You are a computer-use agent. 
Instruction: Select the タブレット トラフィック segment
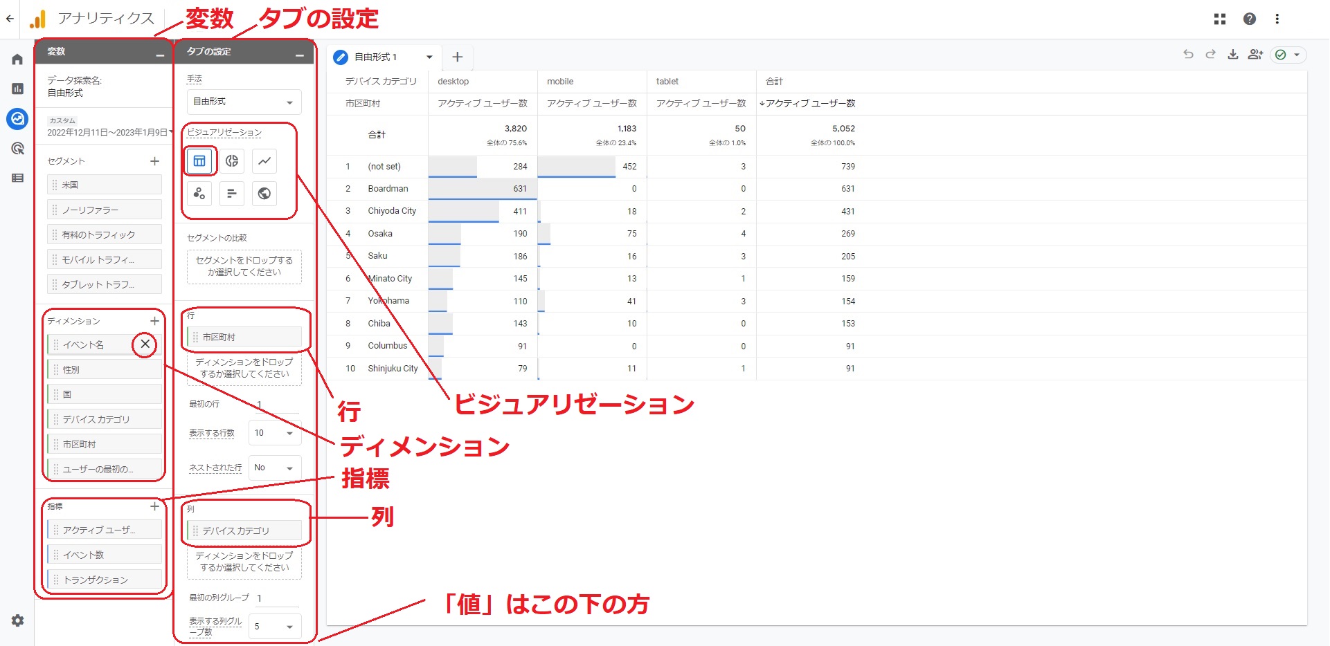(105, 284)
